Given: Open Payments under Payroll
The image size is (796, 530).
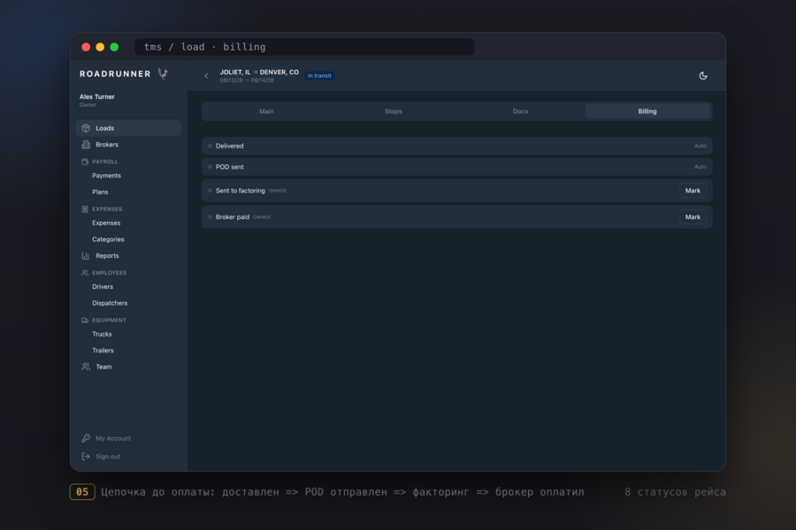Looking at the screenshot, I should (x=107, y=176).
